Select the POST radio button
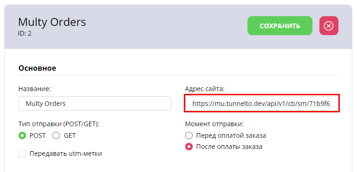The image size is (357, 172). (22, 135)
